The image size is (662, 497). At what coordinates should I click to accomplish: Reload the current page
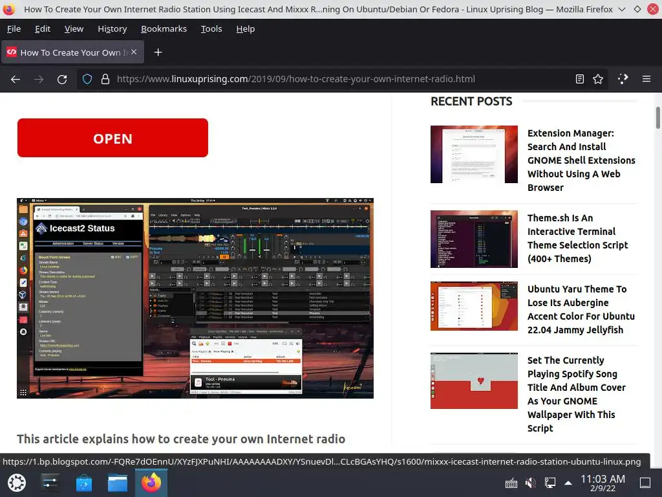point(62,79)
